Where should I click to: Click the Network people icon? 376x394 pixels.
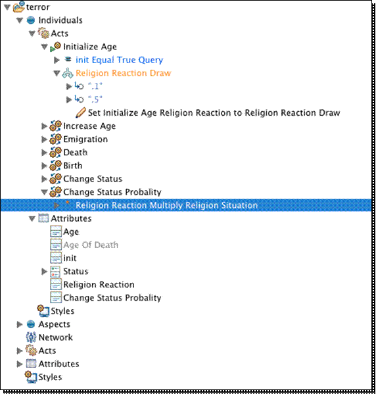pyautogui.click(x=31, y=337)
